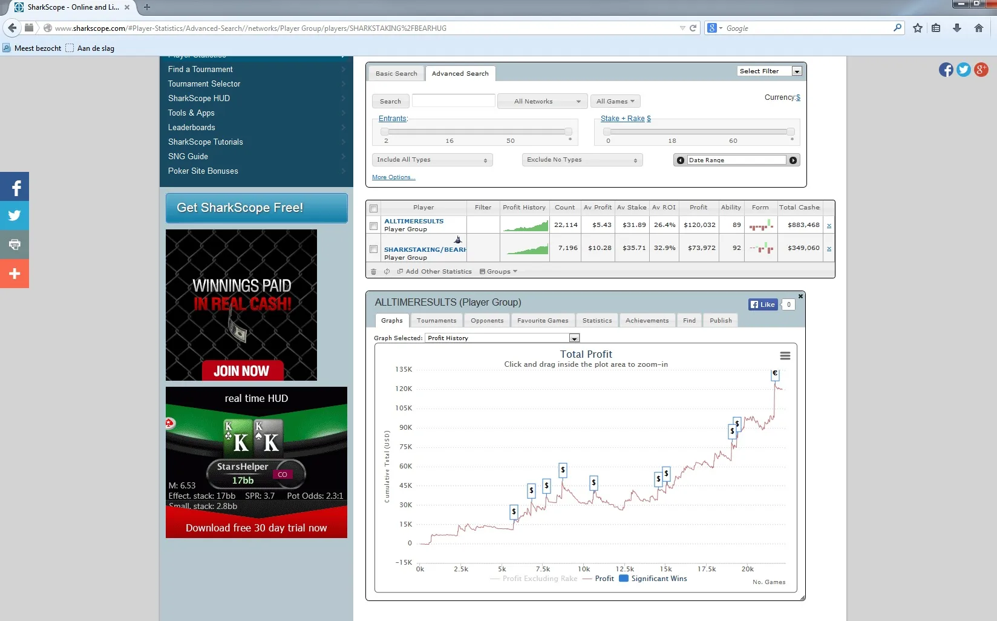Click Get SharkScope Free button
Image resolution: width=997 pixels, height=621 pixels.
[x=257, y=208]
